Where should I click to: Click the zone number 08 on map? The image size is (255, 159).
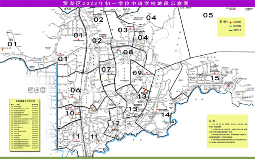128,52
